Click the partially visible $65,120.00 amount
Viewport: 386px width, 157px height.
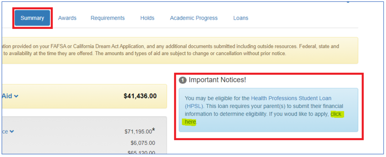(141, 153)
